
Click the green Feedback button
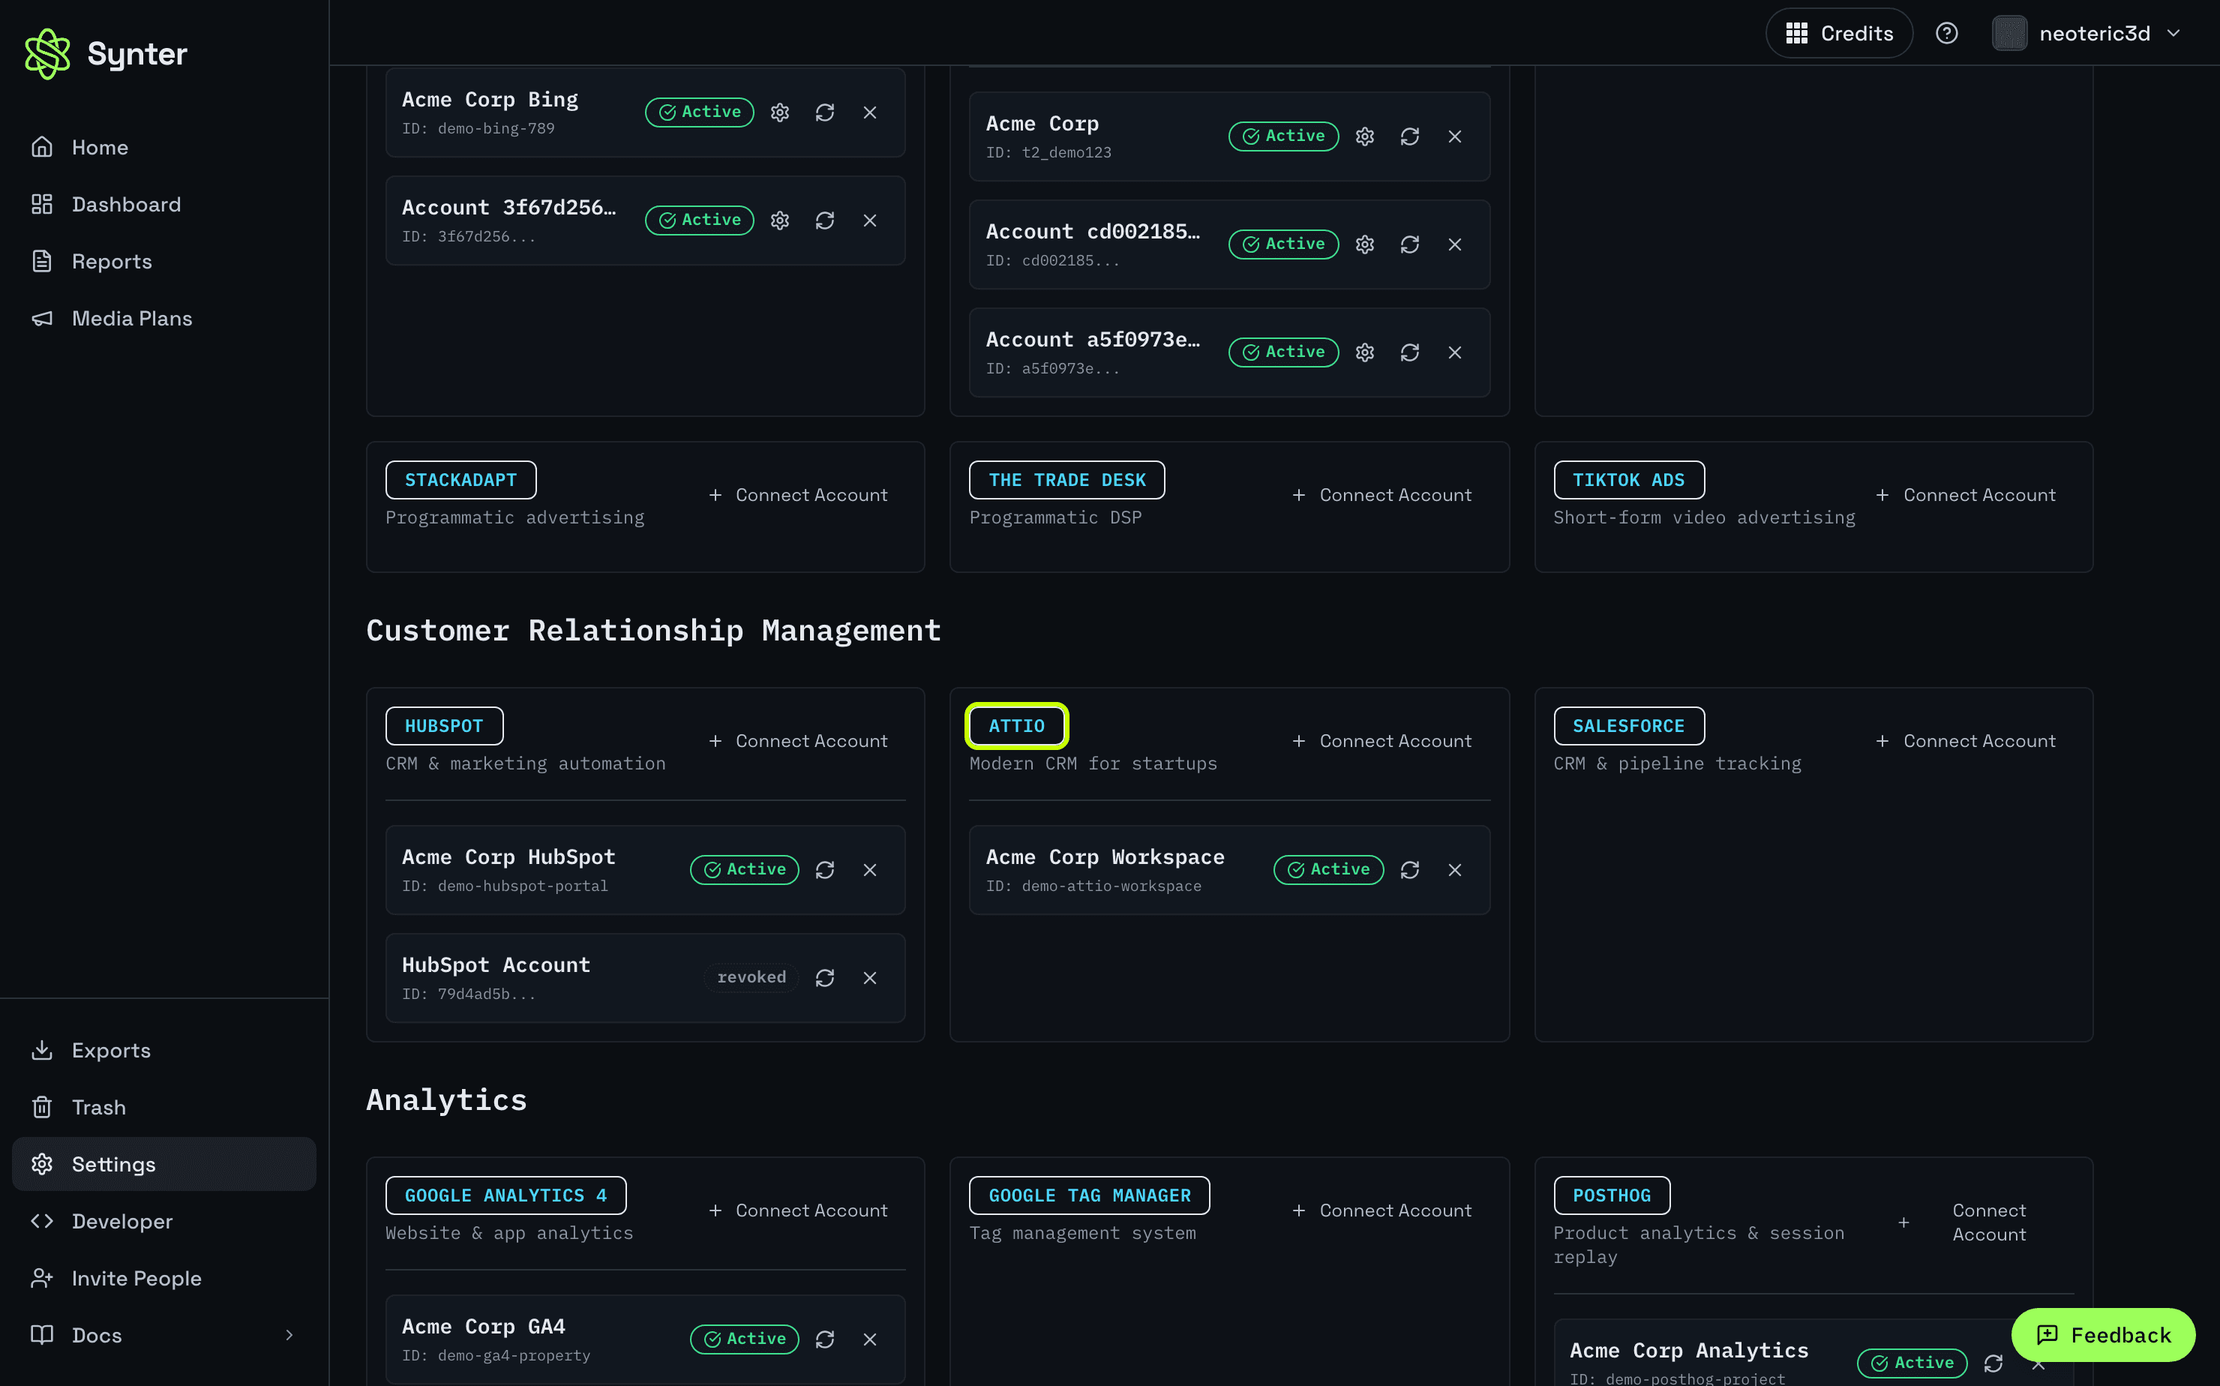coord(2103,1335)
